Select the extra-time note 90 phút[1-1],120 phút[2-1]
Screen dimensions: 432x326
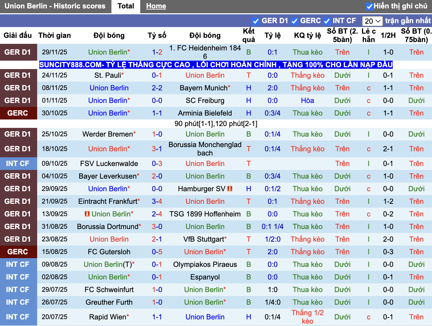coord(216,124)
